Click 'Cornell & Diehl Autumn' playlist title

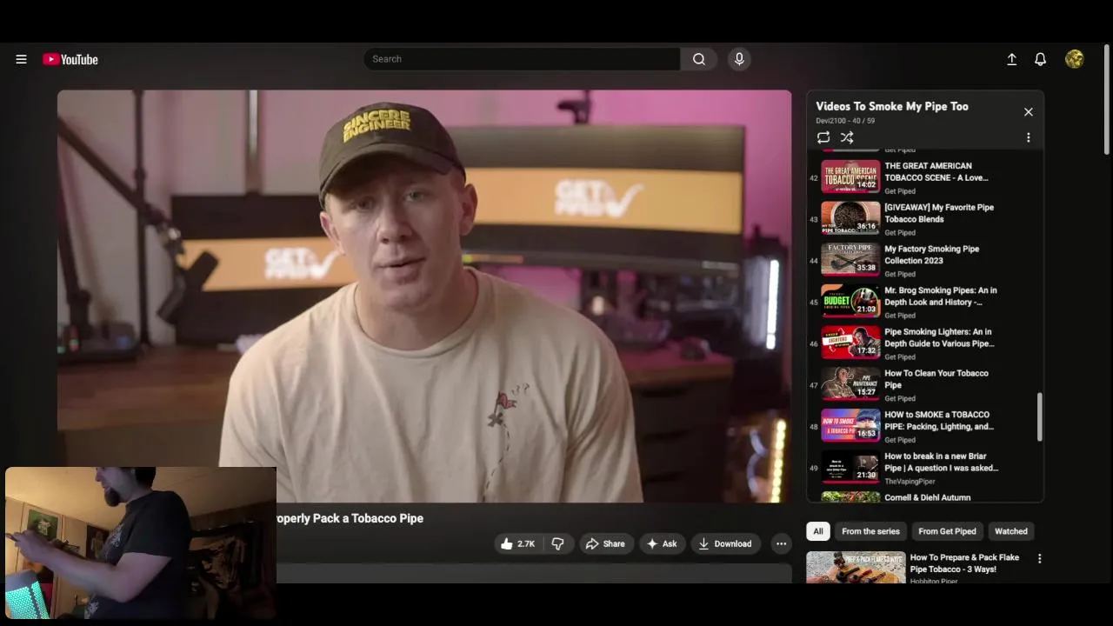pyautogui.click(x=928, y=497)
